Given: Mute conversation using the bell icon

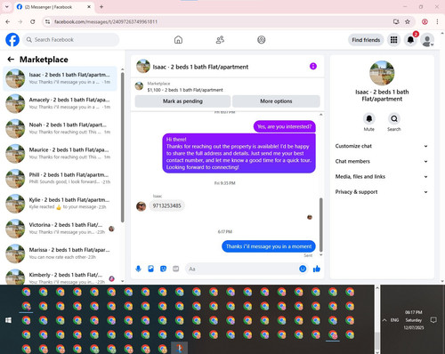Looking at the screenshot, I should click(369, 119).
